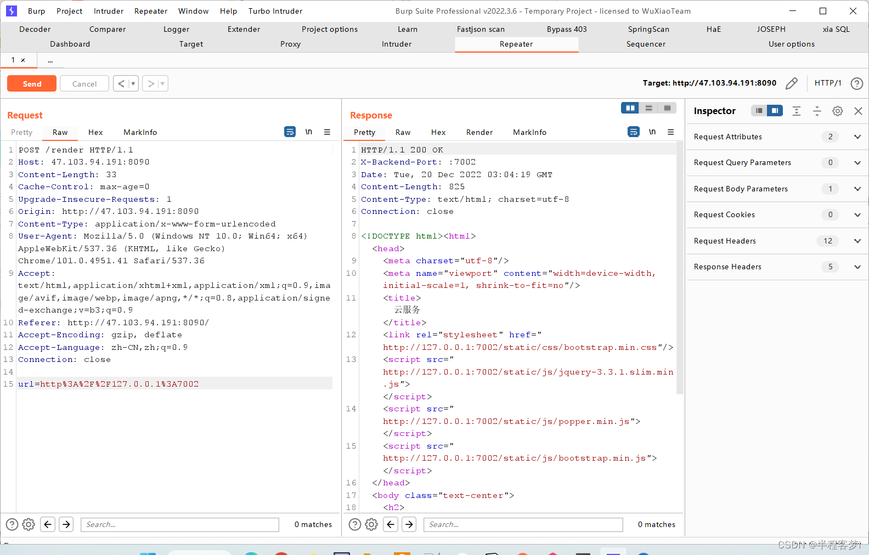
Task: Collapse all Inspector sections icon
Action: pos(817,111)
